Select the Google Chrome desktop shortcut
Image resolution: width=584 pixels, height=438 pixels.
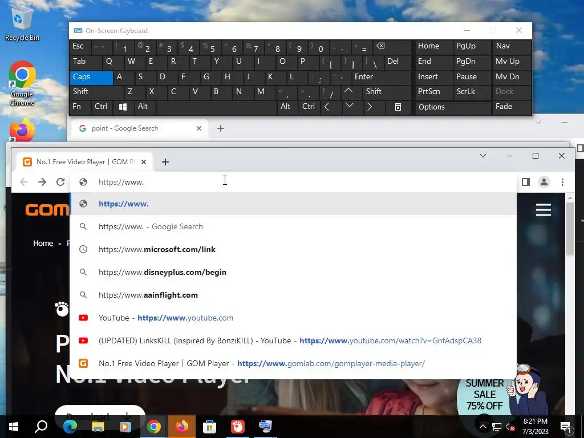click(22, 83)
